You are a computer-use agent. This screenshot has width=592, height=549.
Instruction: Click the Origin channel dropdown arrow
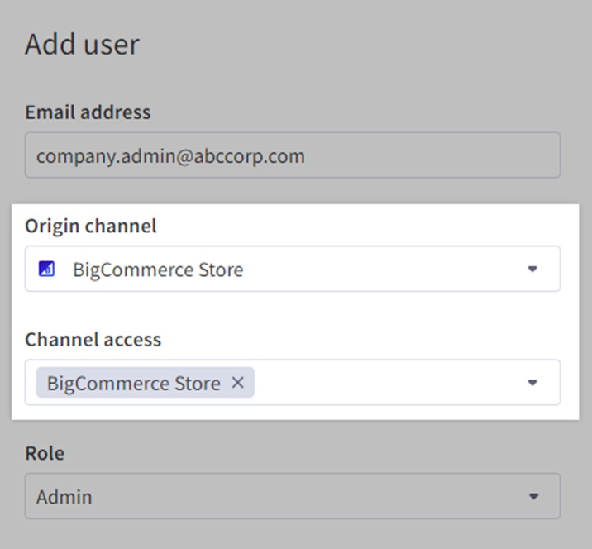(532, 270)
